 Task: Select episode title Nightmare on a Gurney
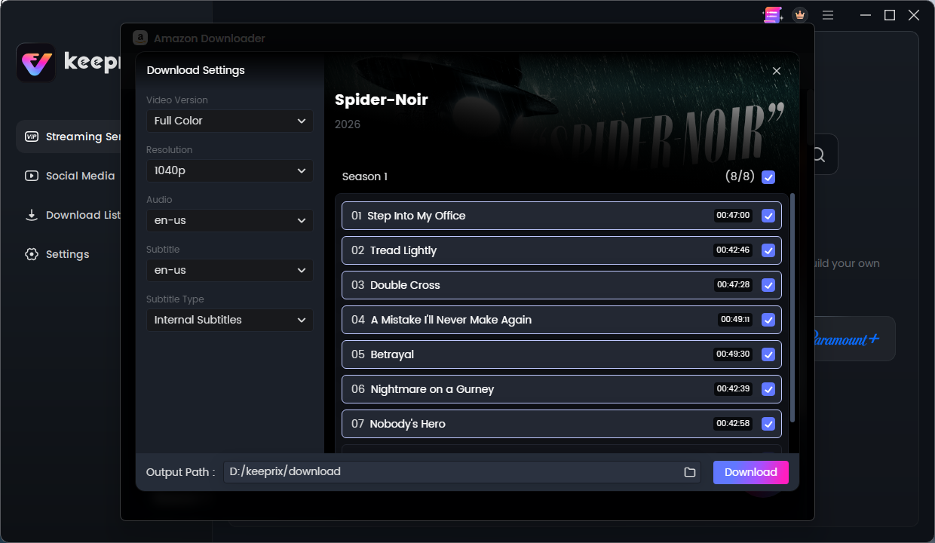432,389
